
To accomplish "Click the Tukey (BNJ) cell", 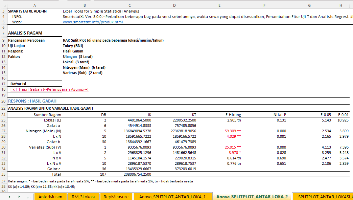I will pyautogui.click(x=73, y=45).
